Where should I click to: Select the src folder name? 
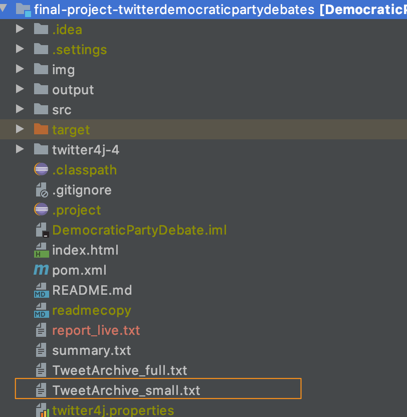click(62, 110)
